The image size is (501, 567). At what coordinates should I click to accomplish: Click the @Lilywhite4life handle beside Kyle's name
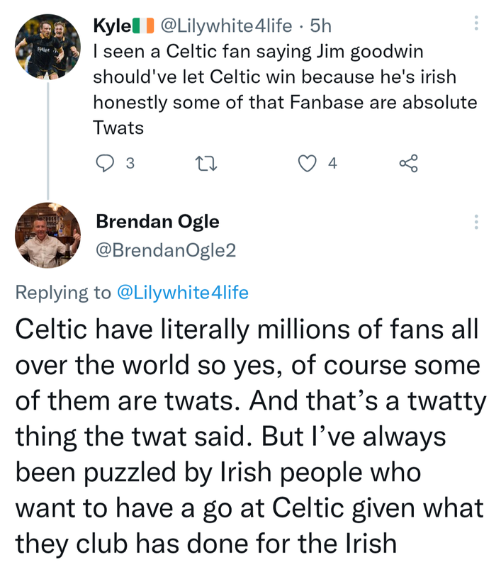point(226,26)
